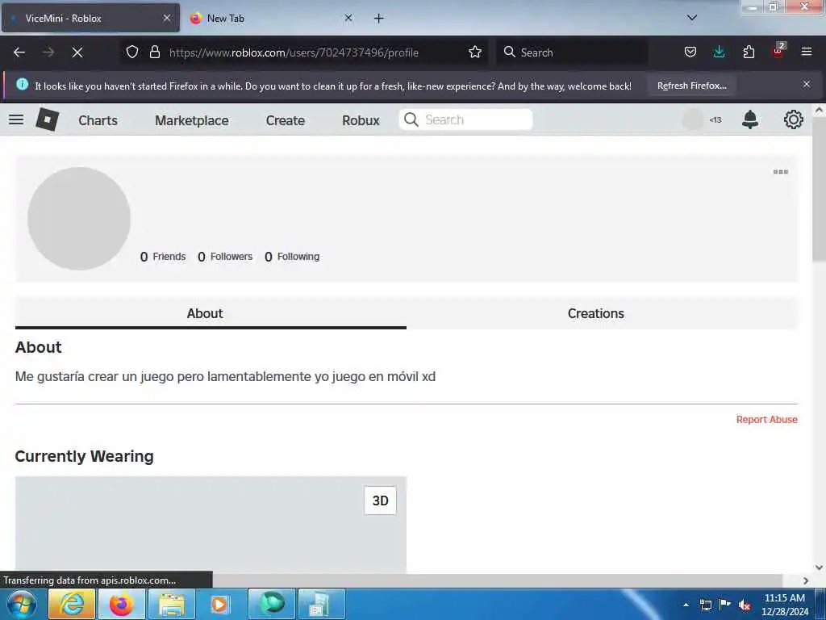Open the Firefox extensions puzzle icon
Image resolution: width=826 pixels, height=620 pixels.
(749, 52)
